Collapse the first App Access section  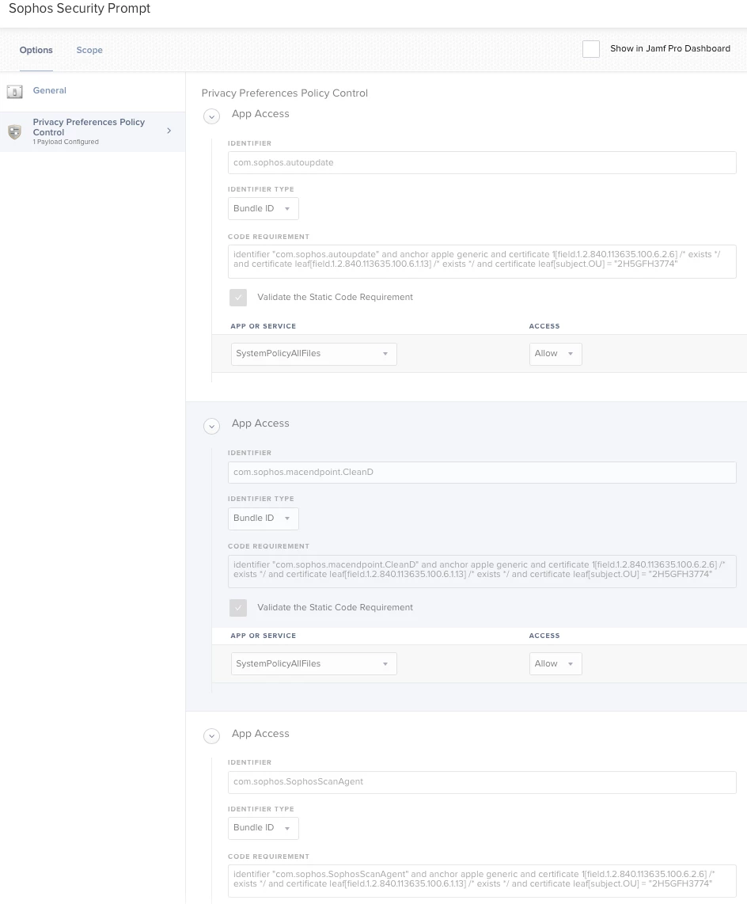tap(211, 116)
